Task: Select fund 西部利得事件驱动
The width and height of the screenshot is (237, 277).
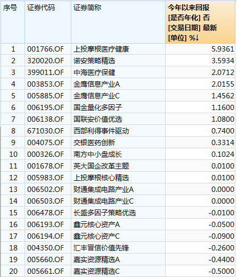Action: pos(101,131)
